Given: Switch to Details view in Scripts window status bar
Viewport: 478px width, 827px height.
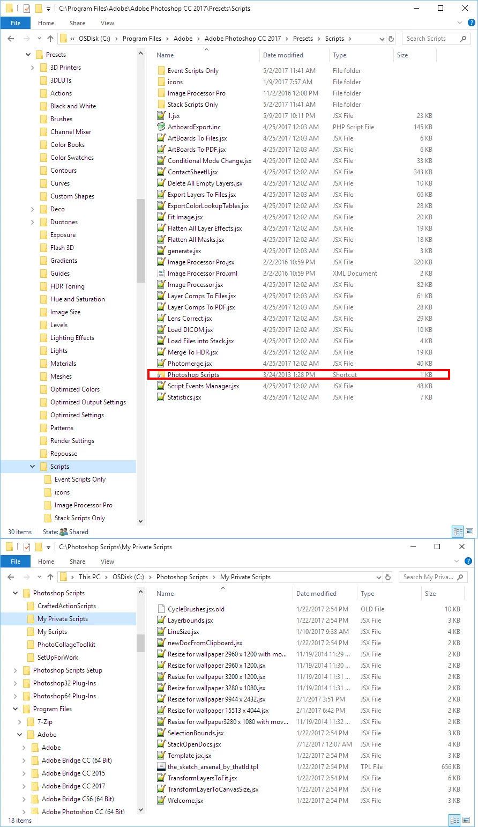Looking at the screenshot, I should (458, 532).
